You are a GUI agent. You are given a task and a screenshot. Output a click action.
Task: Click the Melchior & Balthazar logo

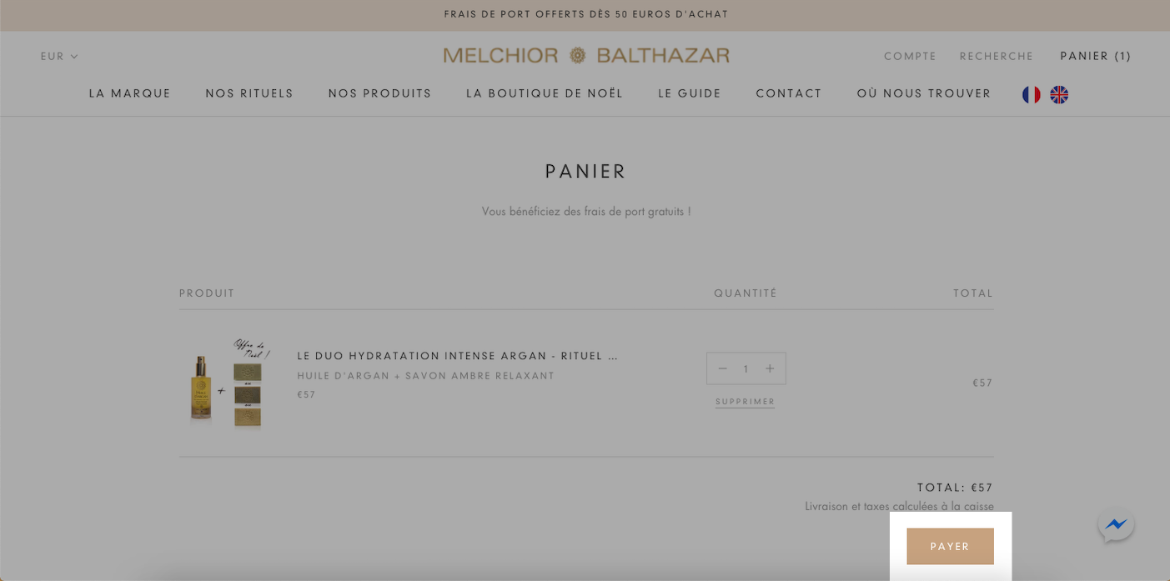click(x=586, y=55)
